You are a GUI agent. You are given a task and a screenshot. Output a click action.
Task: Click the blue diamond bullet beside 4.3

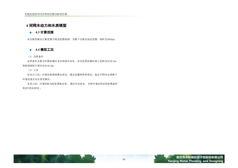tap(30, 32)
